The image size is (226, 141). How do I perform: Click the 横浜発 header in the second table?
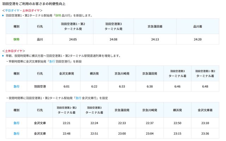coord(94,74)
